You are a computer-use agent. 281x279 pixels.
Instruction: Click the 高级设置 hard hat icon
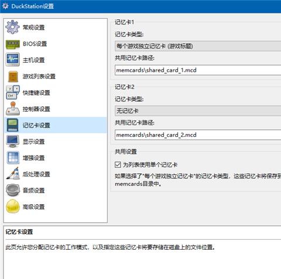click(x=13, y=206)
